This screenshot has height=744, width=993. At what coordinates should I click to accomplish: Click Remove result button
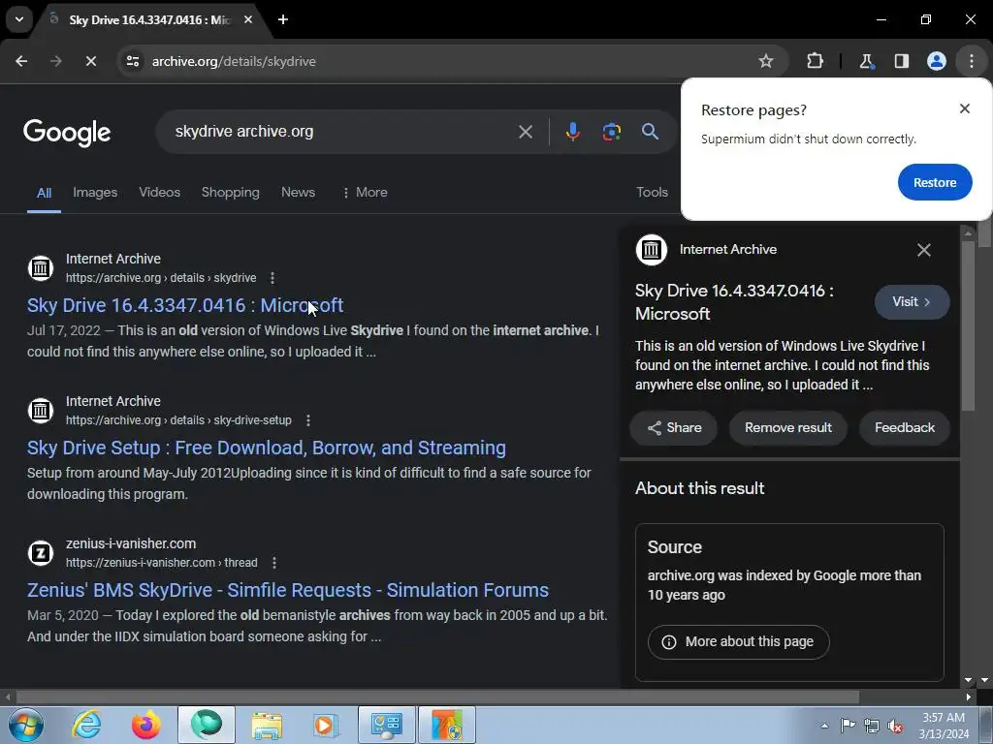[787, 427]
